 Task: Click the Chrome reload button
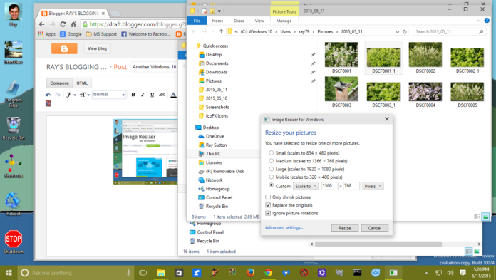63,24
